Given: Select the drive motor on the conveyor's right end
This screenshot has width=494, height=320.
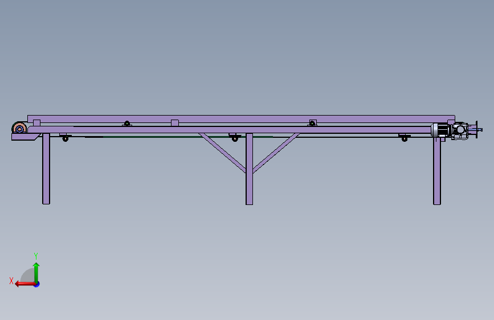Looking at the screenshot, I should click(x=441, y=130).
